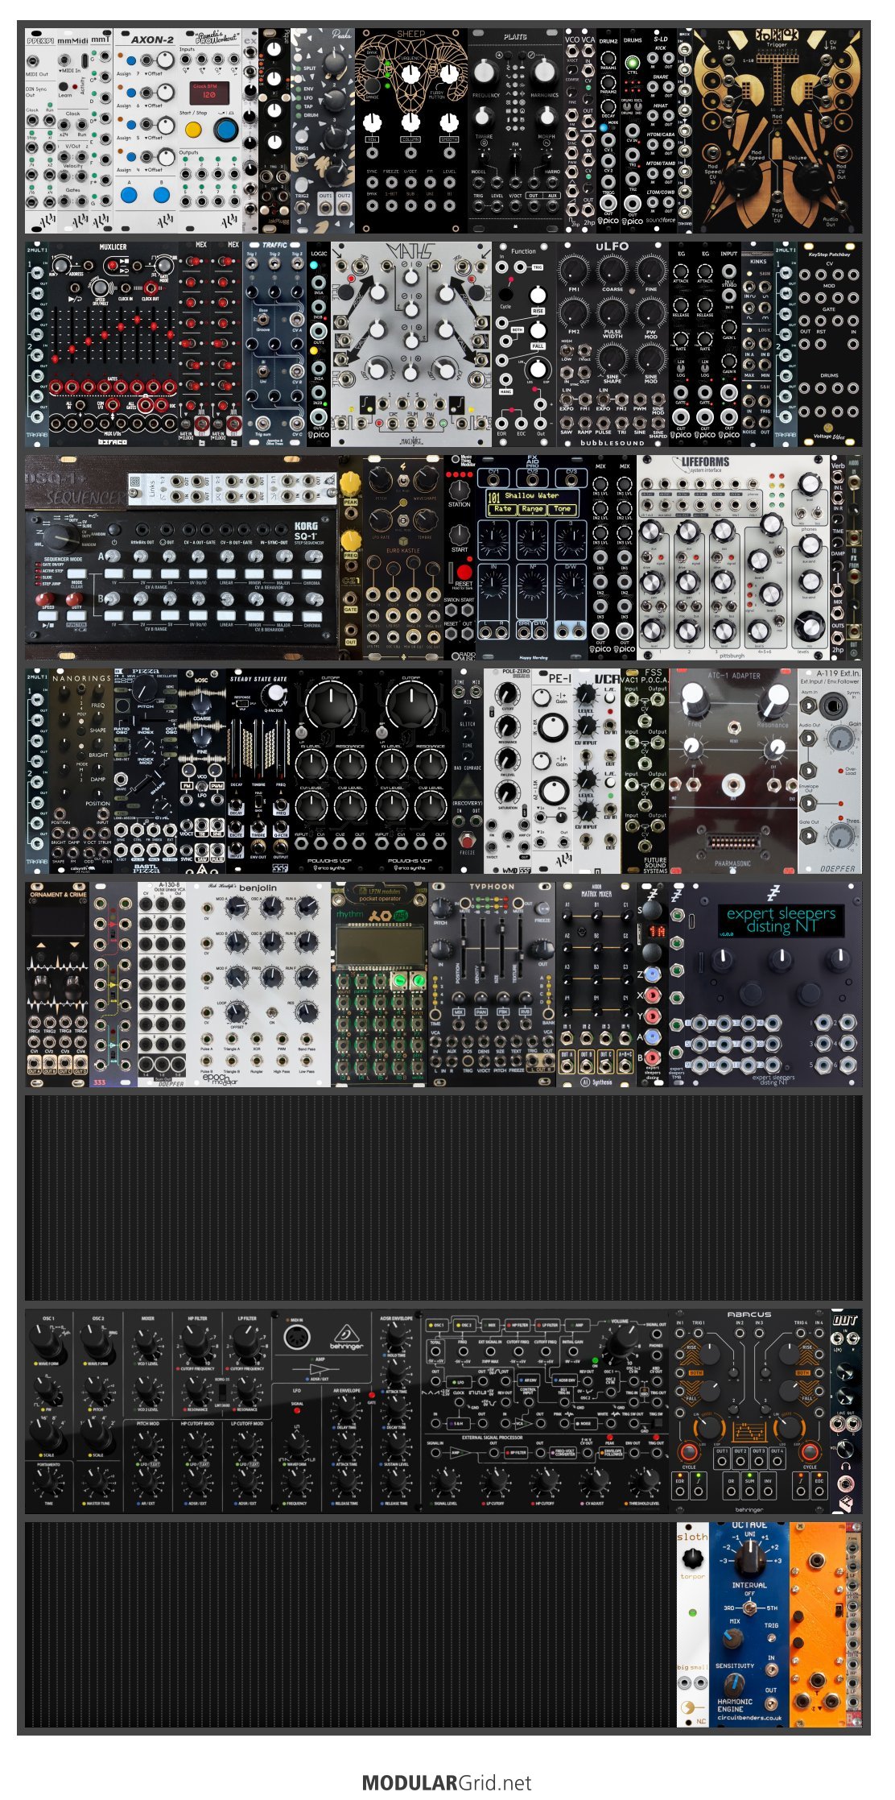Select the rhythm pocket operator module
The image size is (895, 1800).
[x=379, y=984]
